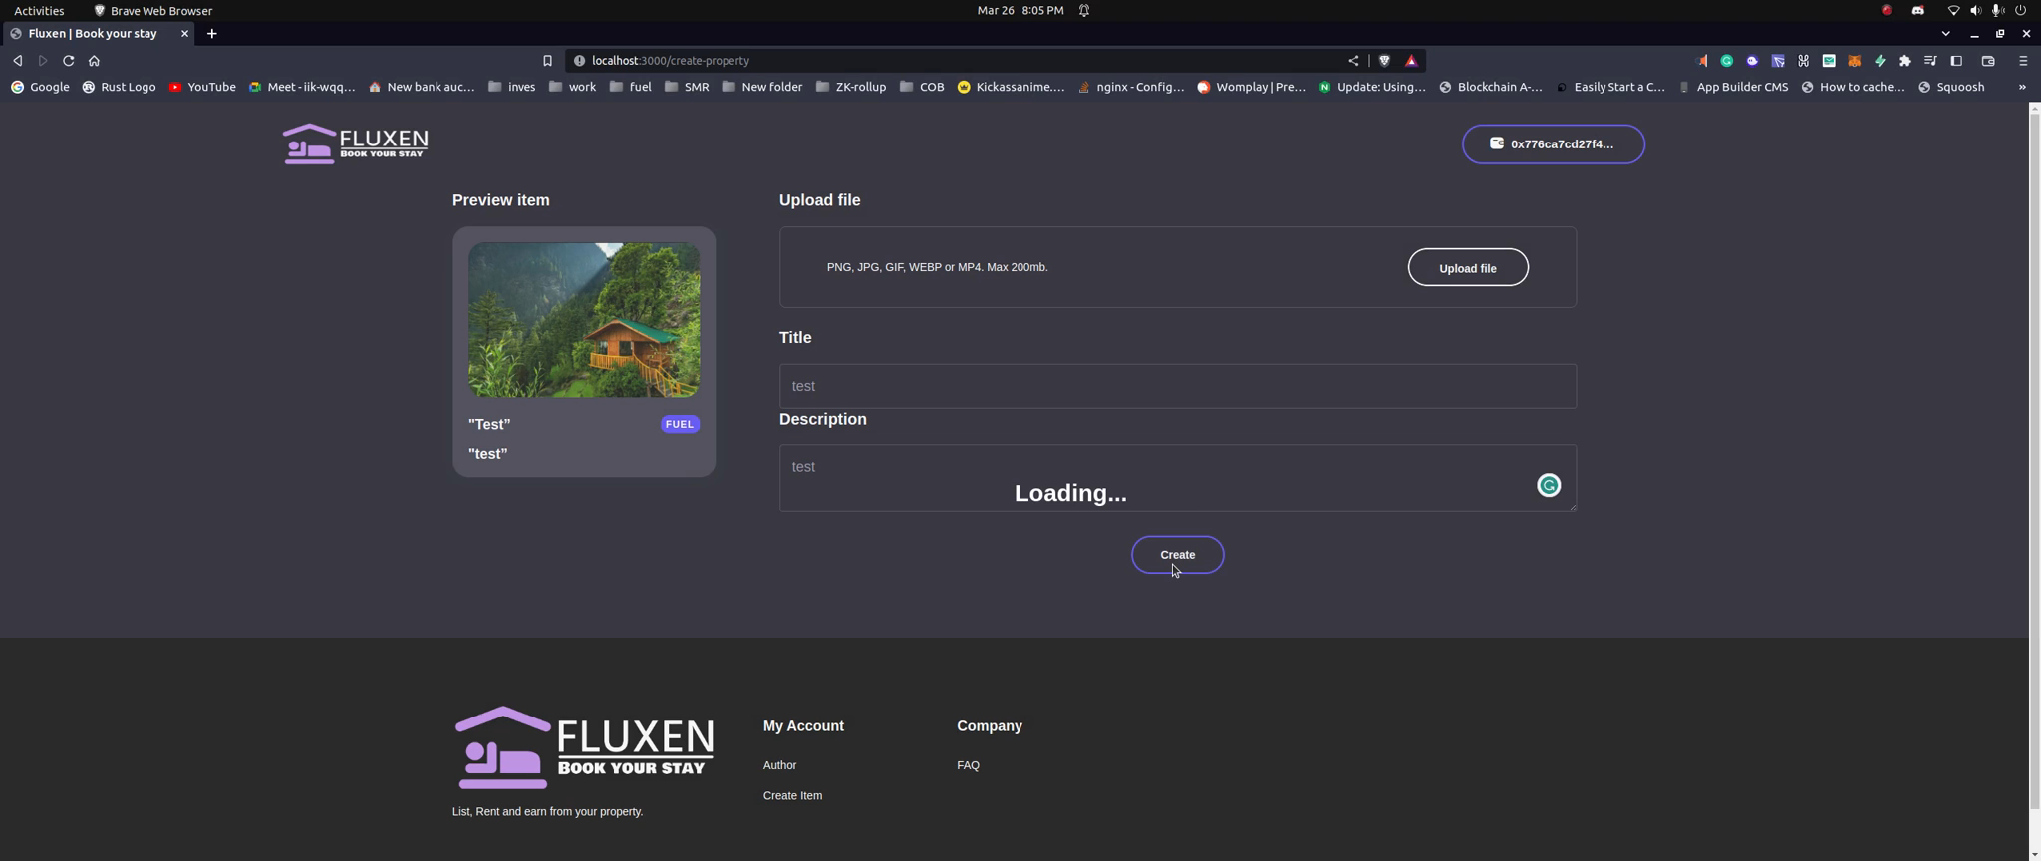Open the cursor-arrow selector extension icon
This screenshot has height=861, width=2041.
tap(1778, 61)
